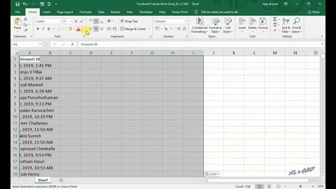Open the font size dropdown
Image resolution: width=336 pixels, height=189 pixels.
point(71,21)
